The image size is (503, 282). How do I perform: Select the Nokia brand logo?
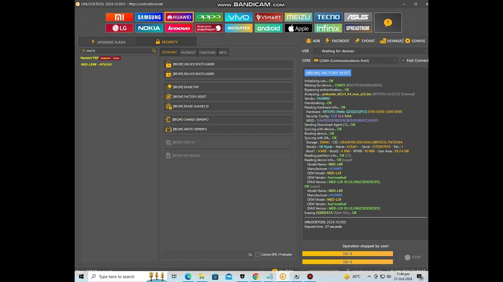click(149, 28)
